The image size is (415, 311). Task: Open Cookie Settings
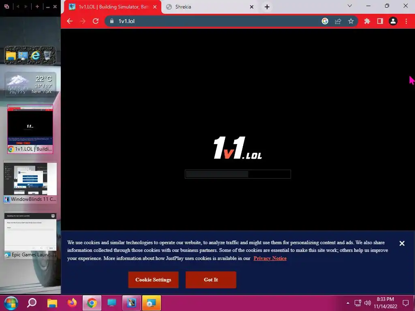coord(153,280)
